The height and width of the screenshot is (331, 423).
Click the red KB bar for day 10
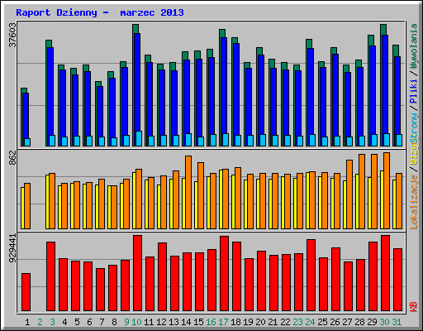137,273
